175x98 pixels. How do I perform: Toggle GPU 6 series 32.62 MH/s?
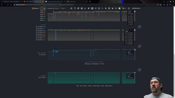[x=41, y=38]
